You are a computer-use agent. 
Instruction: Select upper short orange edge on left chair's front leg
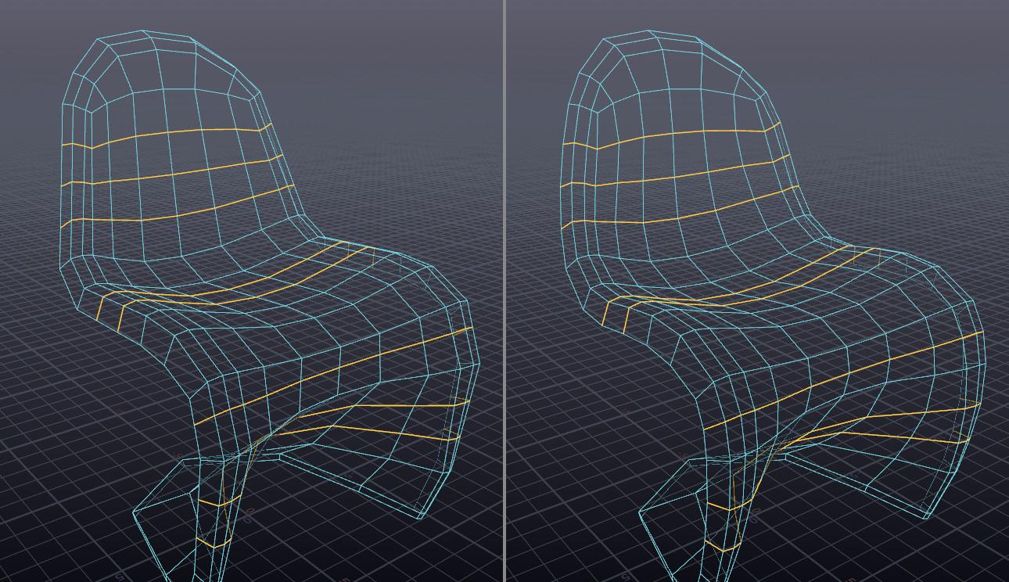(x=210, y=501)
